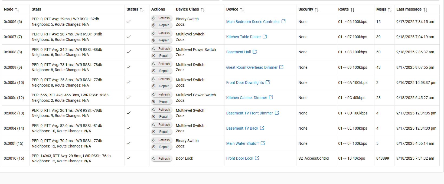Click external link icon beside Basement Hall
The width and height of the screenshot is (444, 184).
pos(254,52)
